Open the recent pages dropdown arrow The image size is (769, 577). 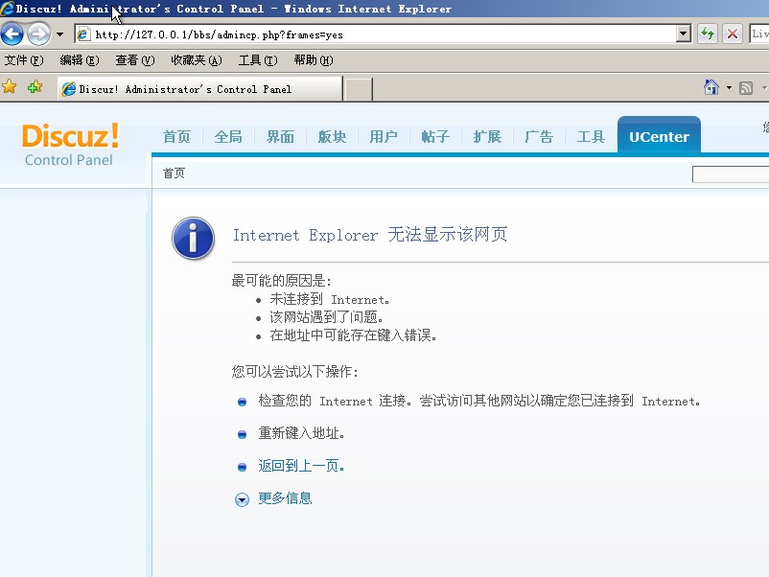pos(59,35)
